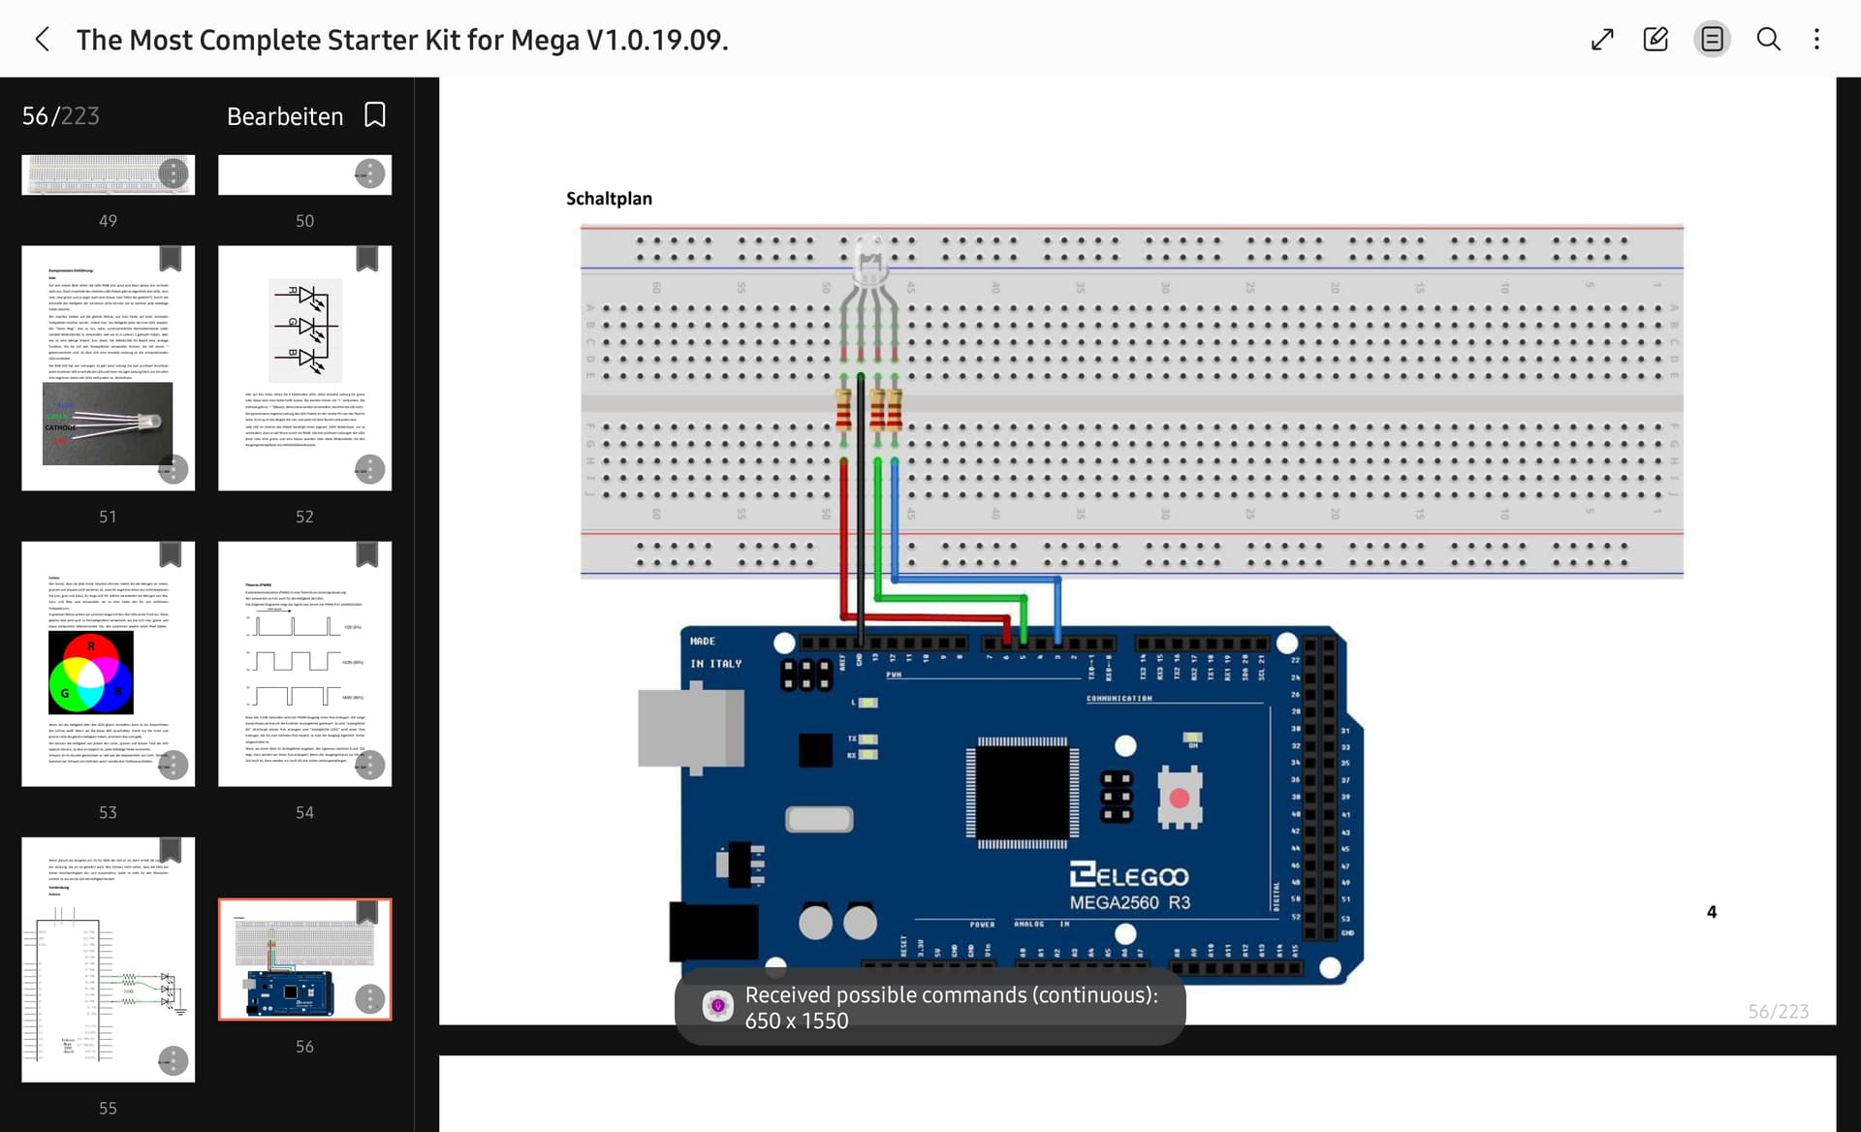Open options for page 49 thumbnail
Screen dimensions: 1861x1132
pos(173,174)
